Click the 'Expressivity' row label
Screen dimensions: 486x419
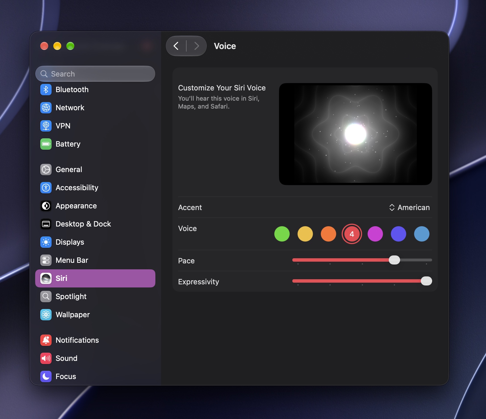198,282
